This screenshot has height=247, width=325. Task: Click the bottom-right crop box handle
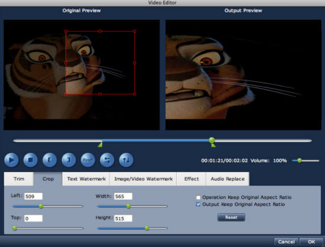(135, 94)
